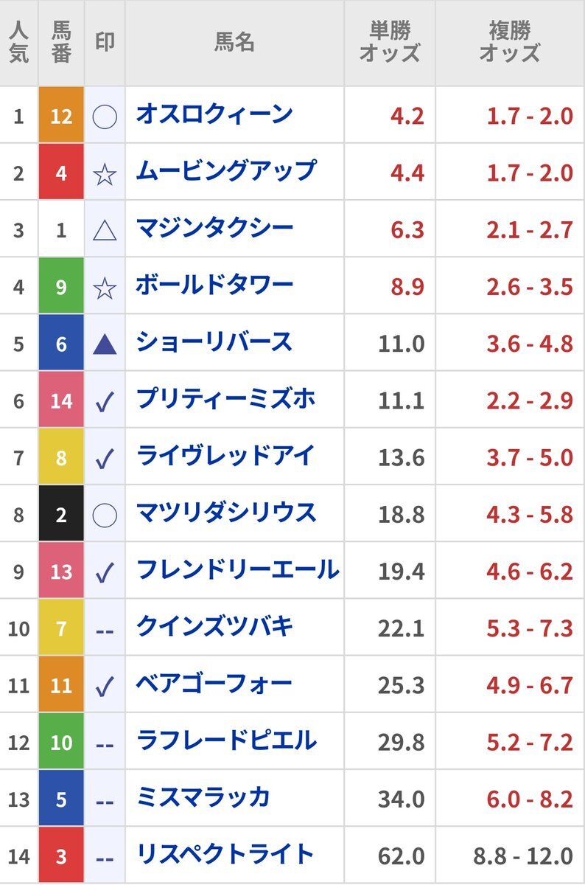Sort by 人気 column header
Screen dimensions: 585x885
[x=19, y=42]
